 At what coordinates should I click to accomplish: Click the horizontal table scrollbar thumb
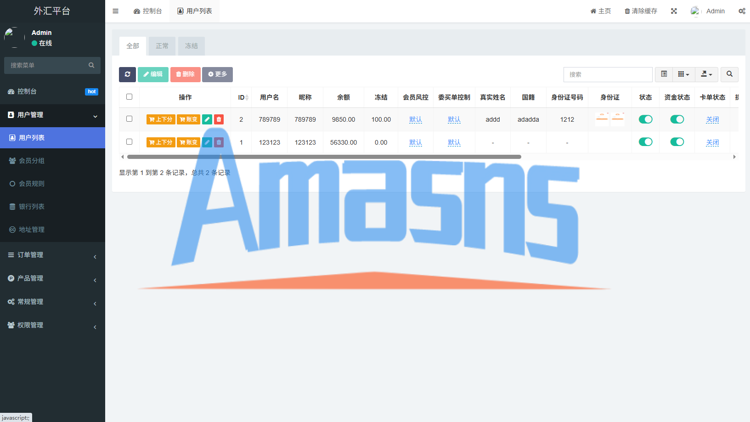[x=324, y=157]
